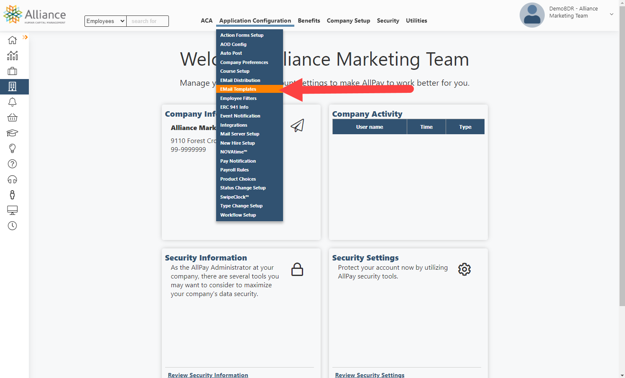Select EMail Templates menu entry

[x=250, y=89]
